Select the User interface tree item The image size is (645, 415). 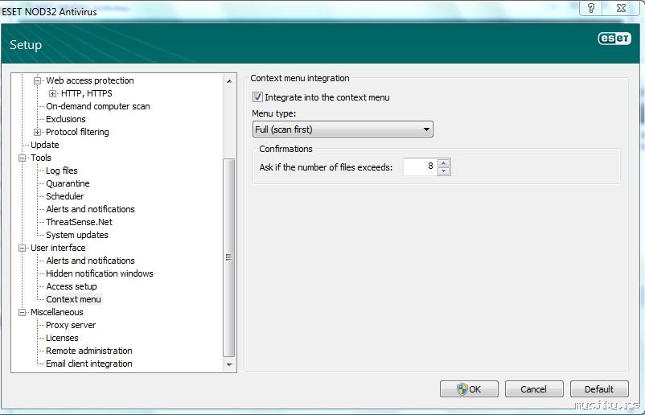[58, 248]
